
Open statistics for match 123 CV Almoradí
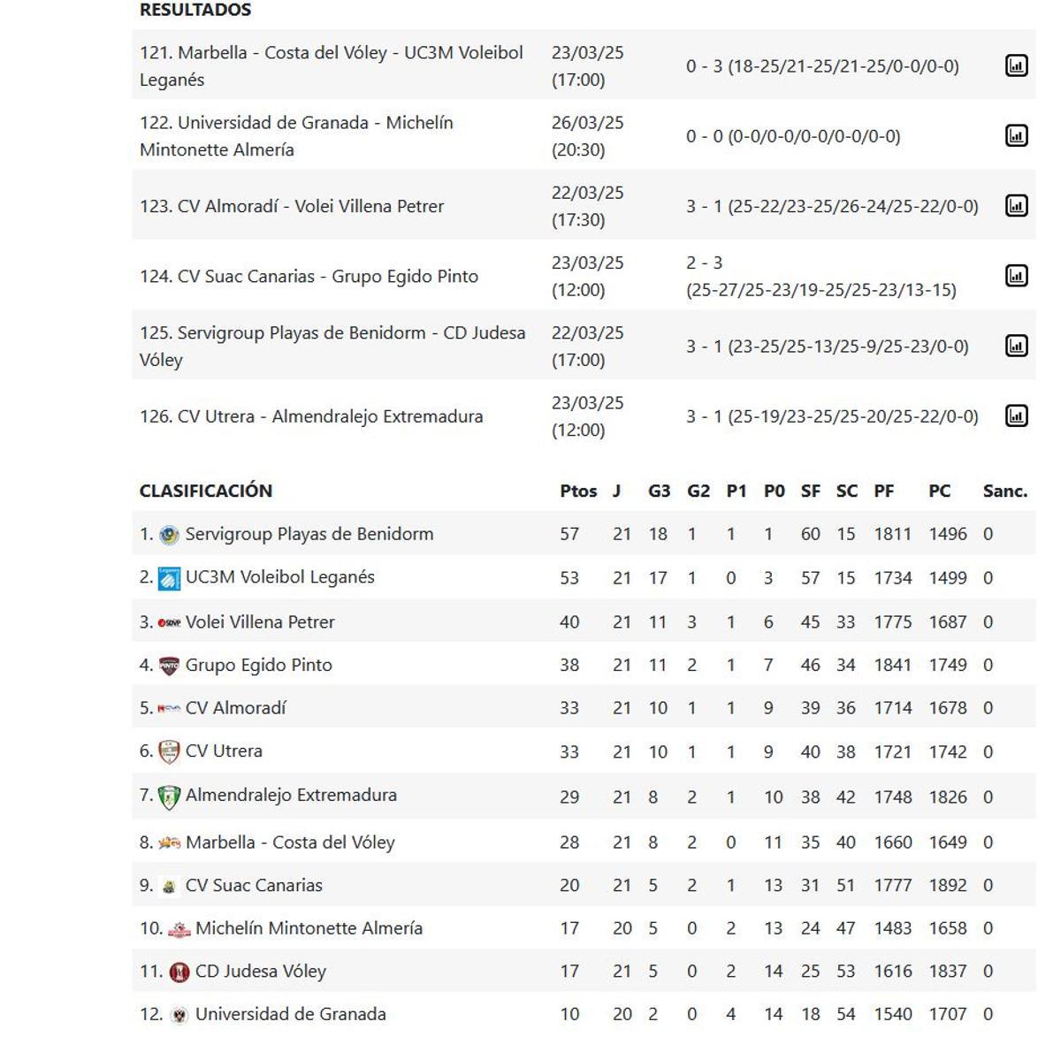1019,206
